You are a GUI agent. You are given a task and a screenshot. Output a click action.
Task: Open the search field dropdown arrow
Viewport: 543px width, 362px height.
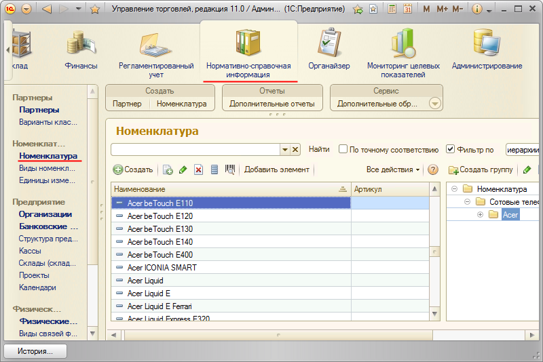pyautogui.click(x=285, y=149)
